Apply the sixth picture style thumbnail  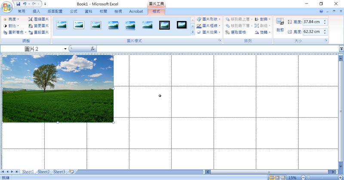(x=147, y=25)
